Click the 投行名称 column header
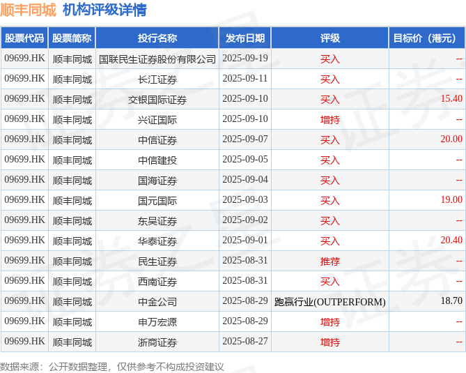Image resolution: width=466 pixels, height=373 pixels. click(157, 38)
